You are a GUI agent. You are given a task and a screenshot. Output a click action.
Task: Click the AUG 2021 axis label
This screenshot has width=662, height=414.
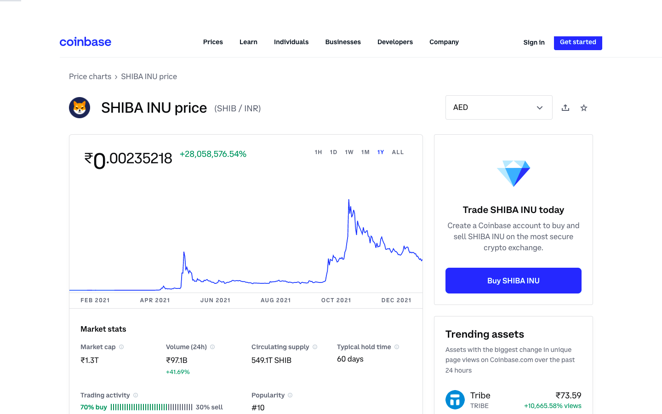276,300
